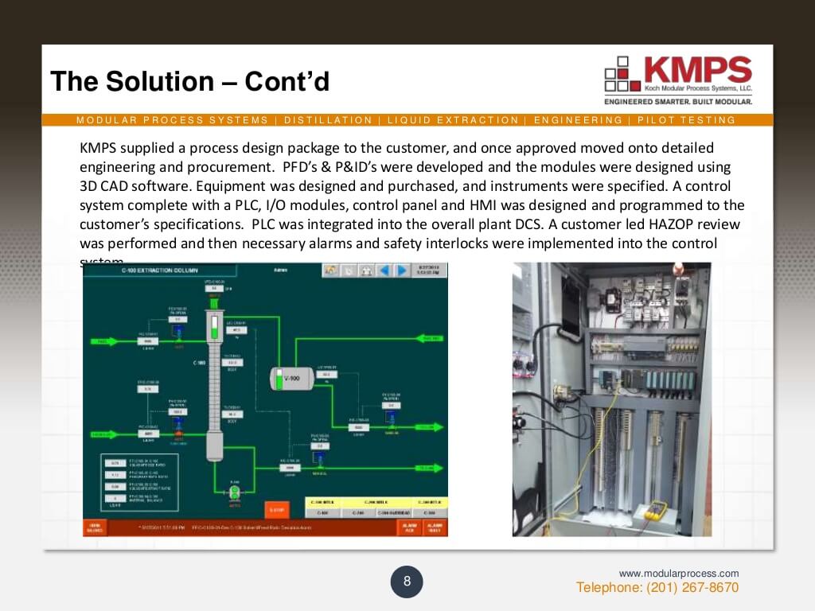Screen dimensions: 815x611
Task: Select the C-100 screen tab button
Action: (x=322, y=513)
